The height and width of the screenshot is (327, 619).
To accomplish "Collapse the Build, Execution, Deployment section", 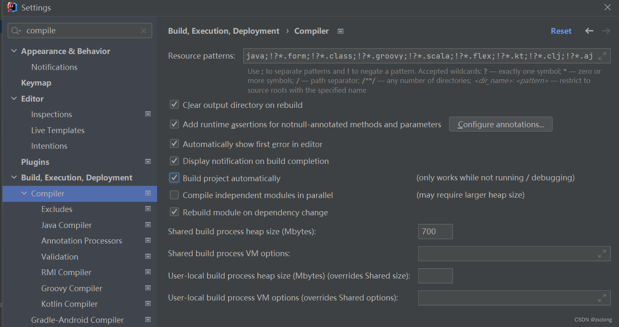I will [x=14, y=178].
